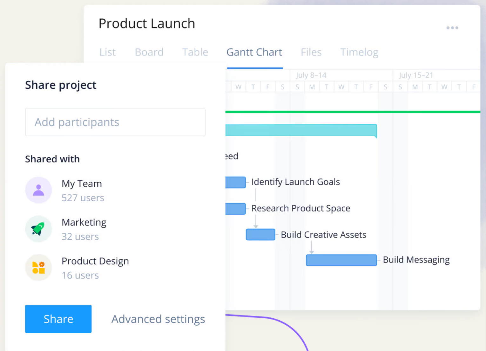Click the 527 users count
Viewport: 486px width, 351px height.
click(x=83, y=198)
